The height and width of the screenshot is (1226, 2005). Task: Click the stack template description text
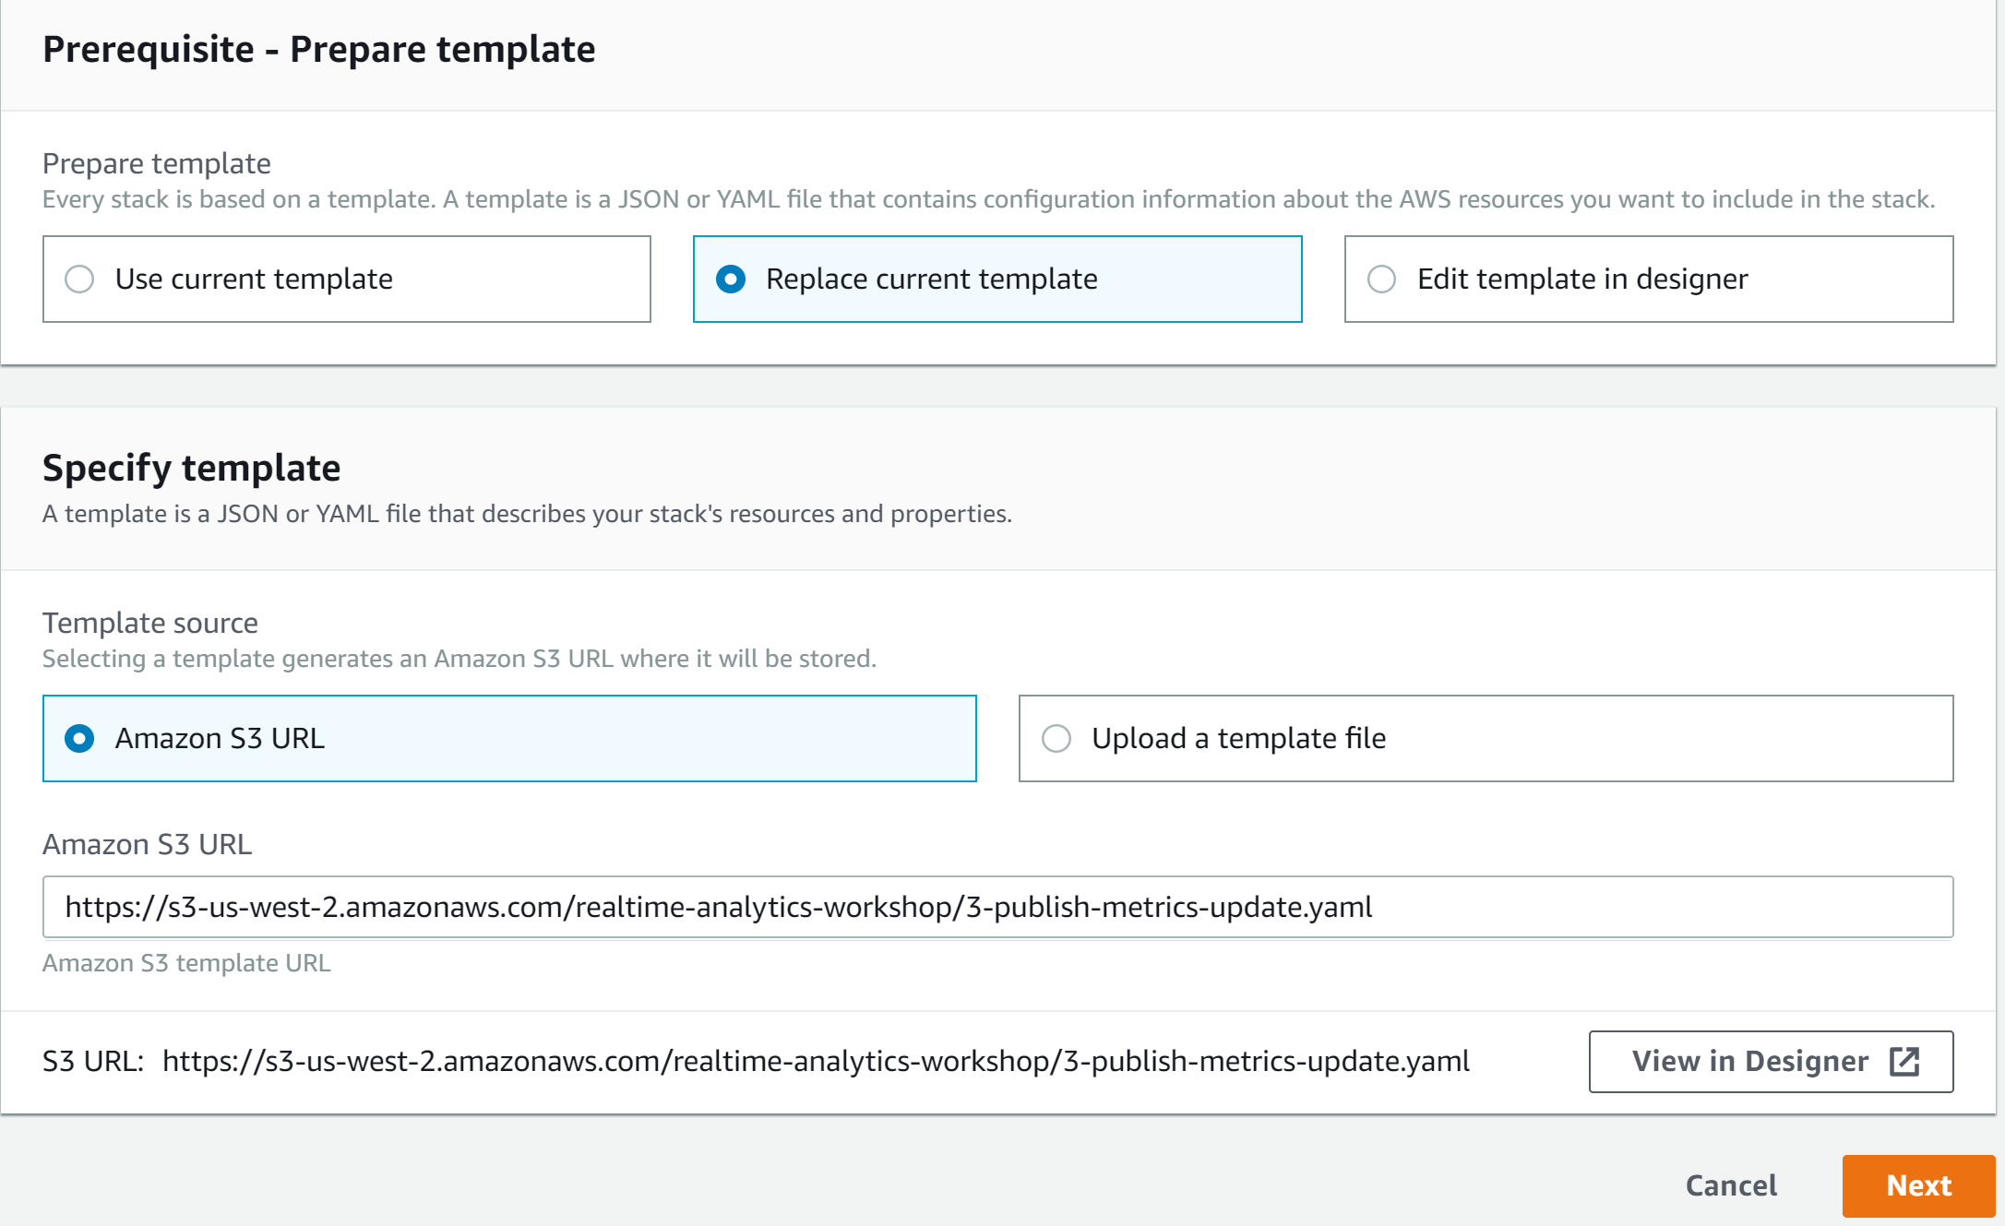(989, 199)
